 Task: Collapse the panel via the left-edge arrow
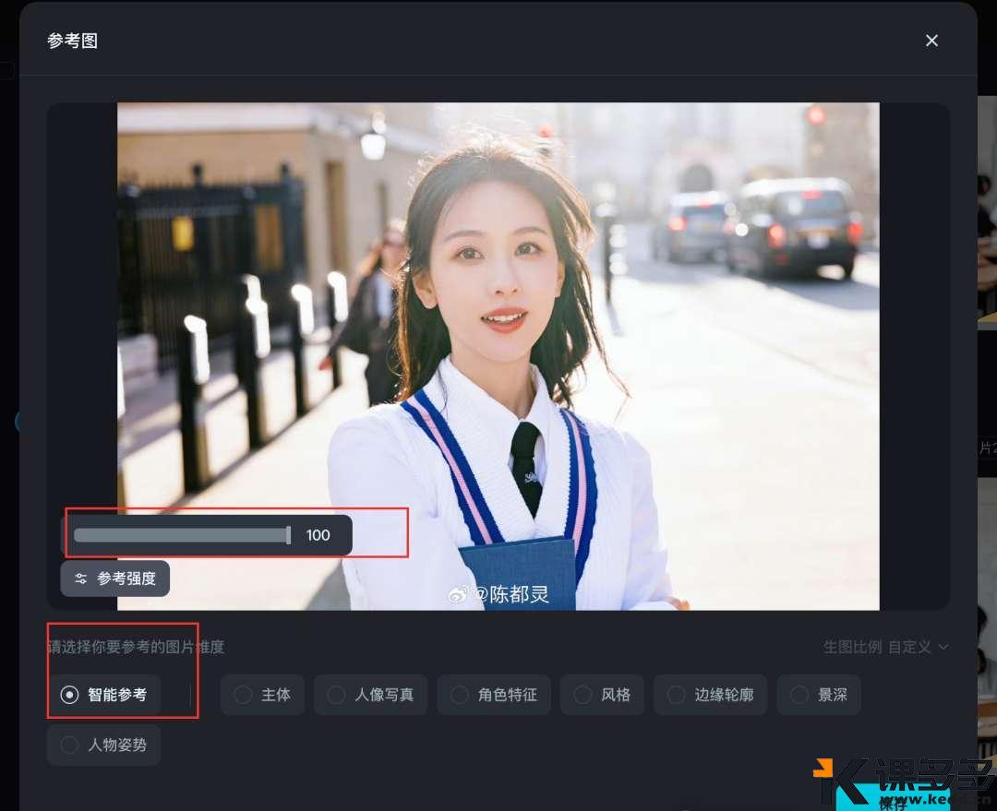[20, 422]
